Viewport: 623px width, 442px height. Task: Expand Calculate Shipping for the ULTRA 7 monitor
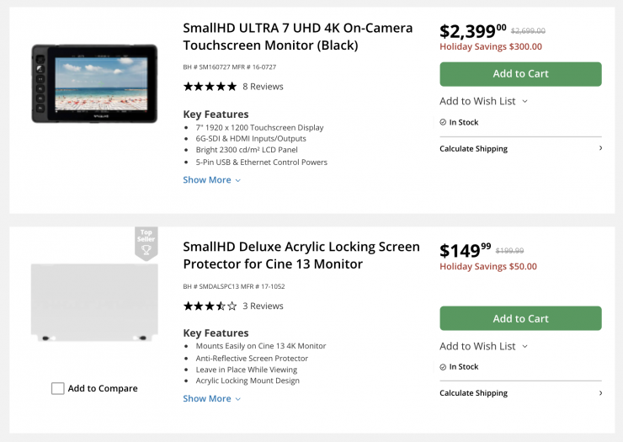520,149
